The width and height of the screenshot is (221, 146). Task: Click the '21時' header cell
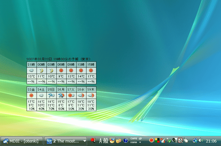[x=31, y=65]
